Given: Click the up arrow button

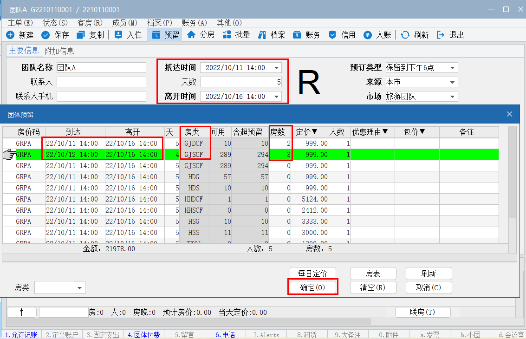Looking at the screenshot, I should (x=22, y=312).
